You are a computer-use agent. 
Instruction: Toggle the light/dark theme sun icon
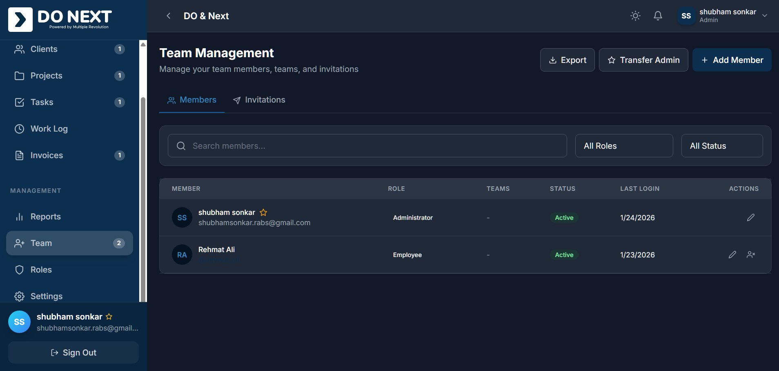(635, 16)
